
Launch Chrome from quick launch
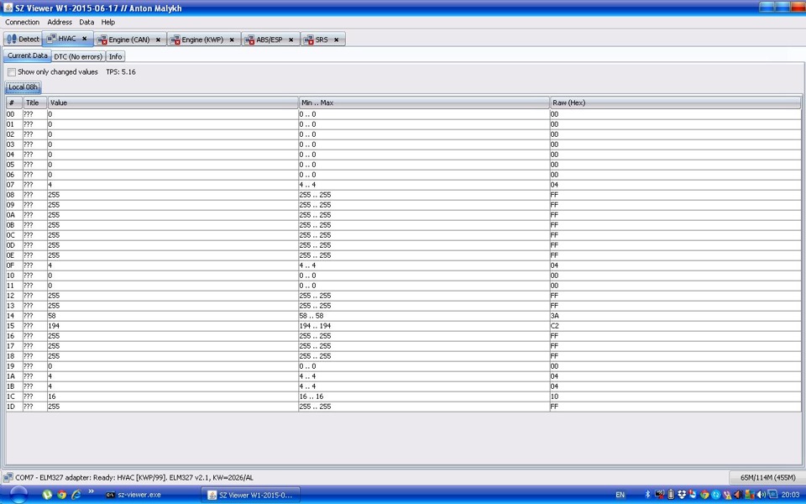tap(61, 495)
